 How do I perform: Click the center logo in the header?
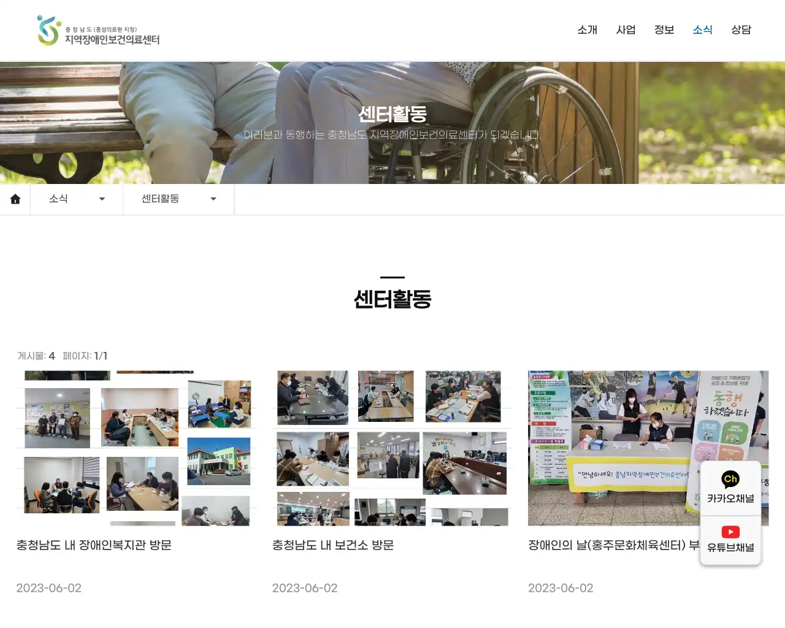(98, 31)
